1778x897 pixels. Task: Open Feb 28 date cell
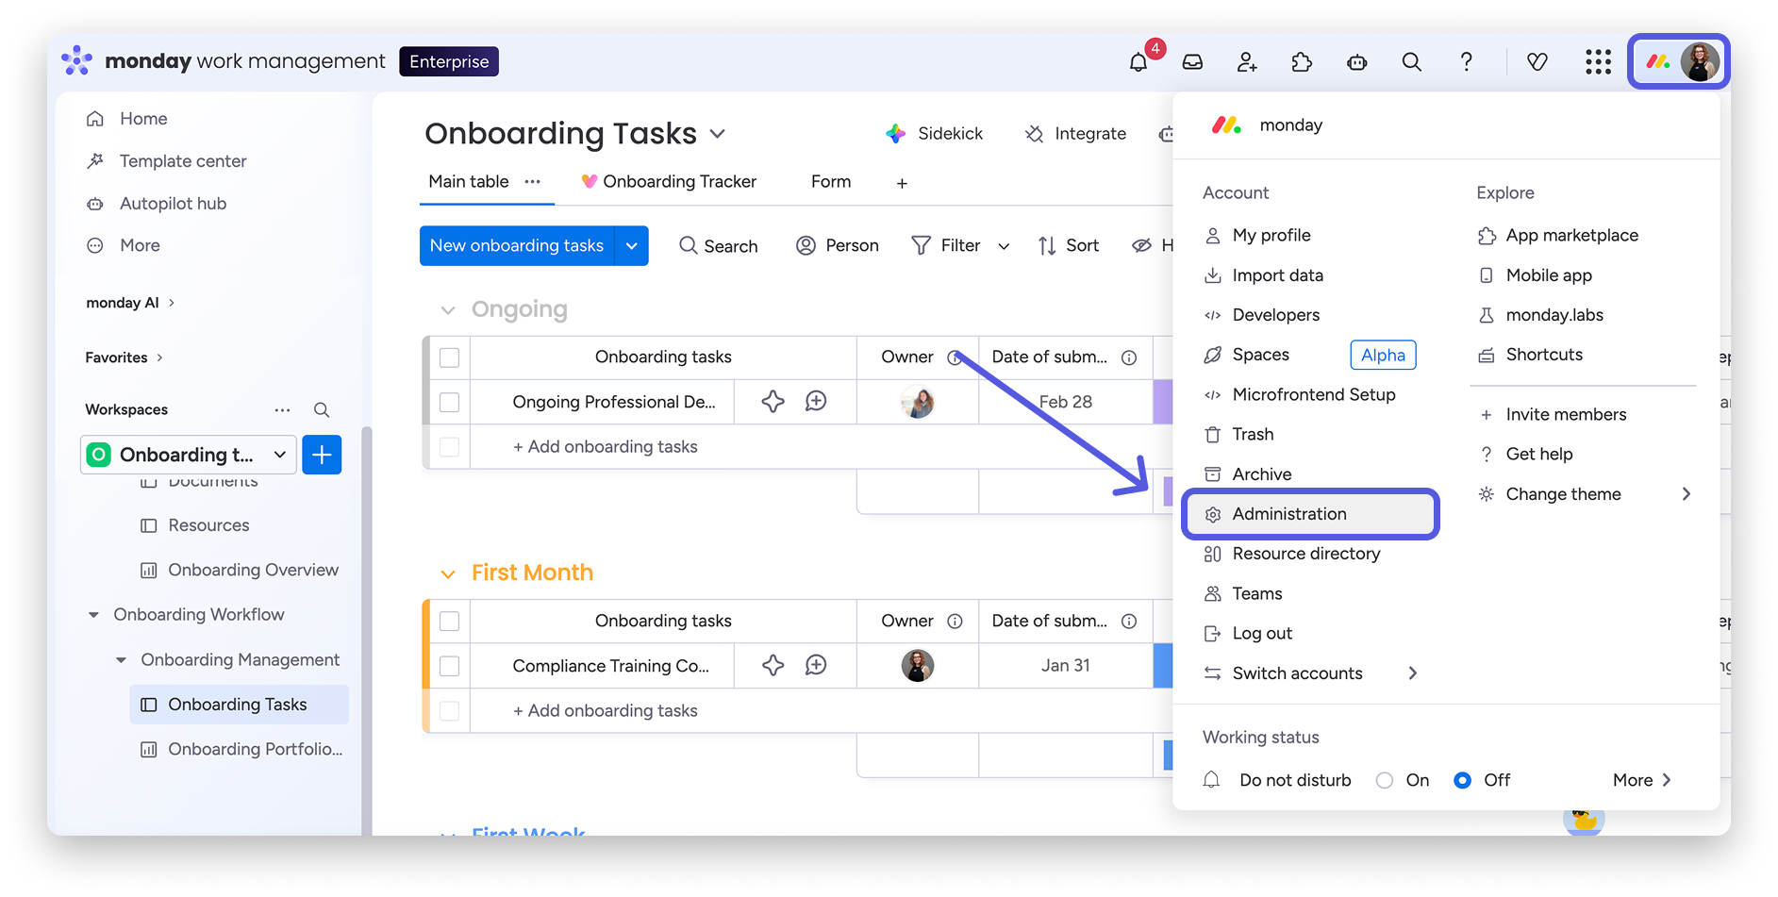tap(1066, 402)
